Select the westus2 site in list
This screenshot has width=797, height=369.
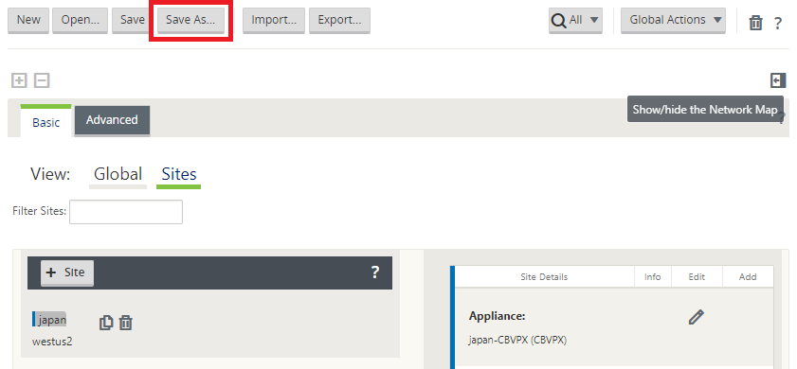pyautogui.click(x=52, y=342)
